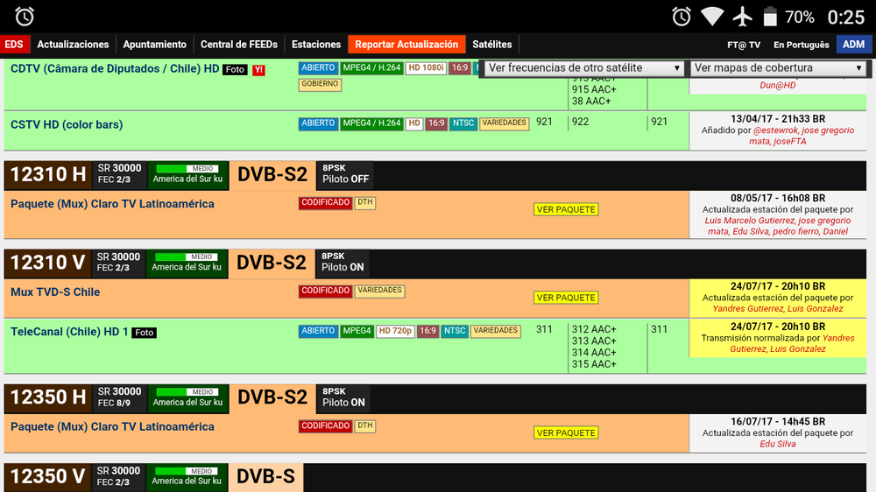Tap the battery status icon
Screen dimensions: 876x492
tap(770, 17)
